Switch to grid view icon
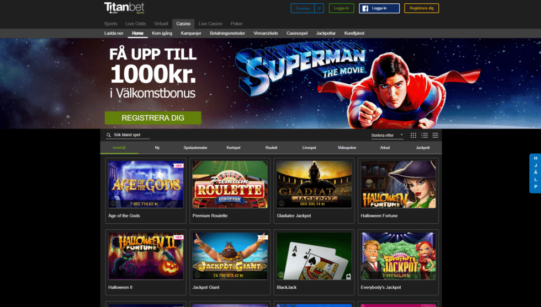Screen dimensions: 541x307 click(x=413, y=136)
